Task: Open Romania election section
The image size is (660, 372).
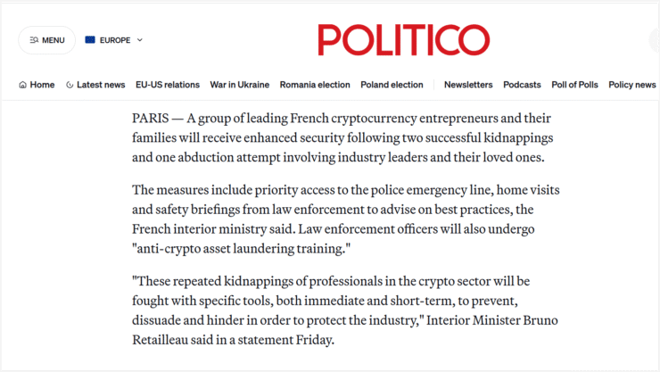Action: [315, 85]
